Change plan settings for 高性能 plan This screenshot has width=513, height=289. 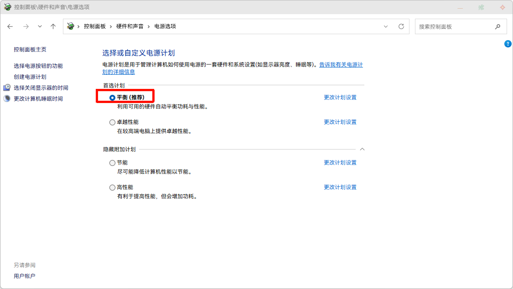pos(340,187)
